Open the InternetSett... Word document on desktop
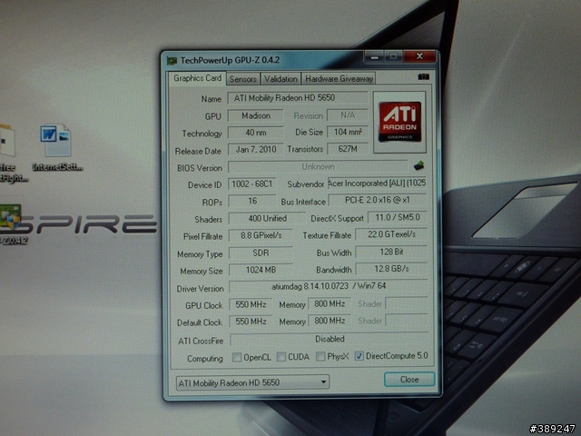The width and height of the screenshot is (581, 436). (55, 148)
